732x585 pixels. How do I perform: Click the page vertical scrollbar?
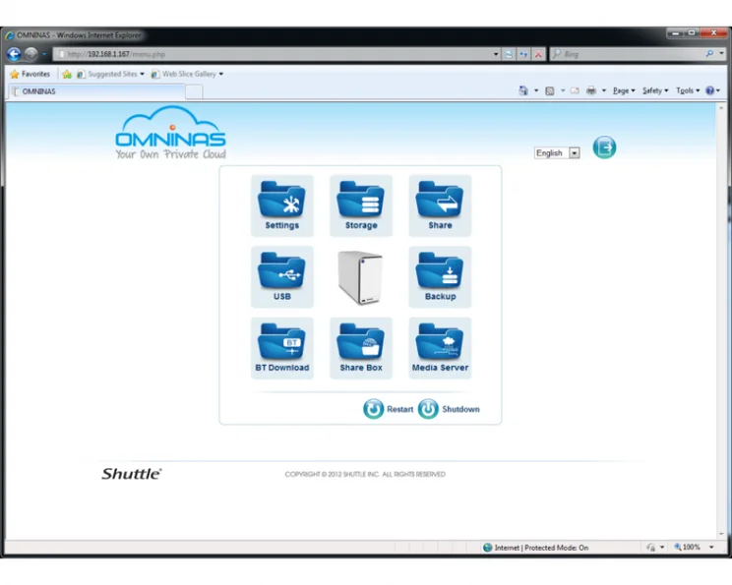(721, 320)
